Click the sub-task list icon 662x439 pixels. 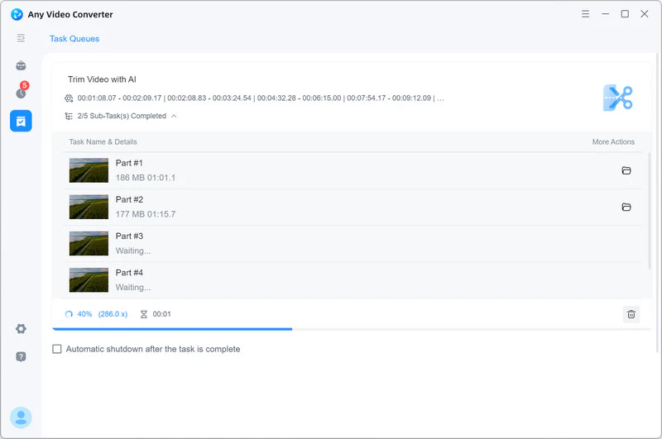[x=69, y=116]
